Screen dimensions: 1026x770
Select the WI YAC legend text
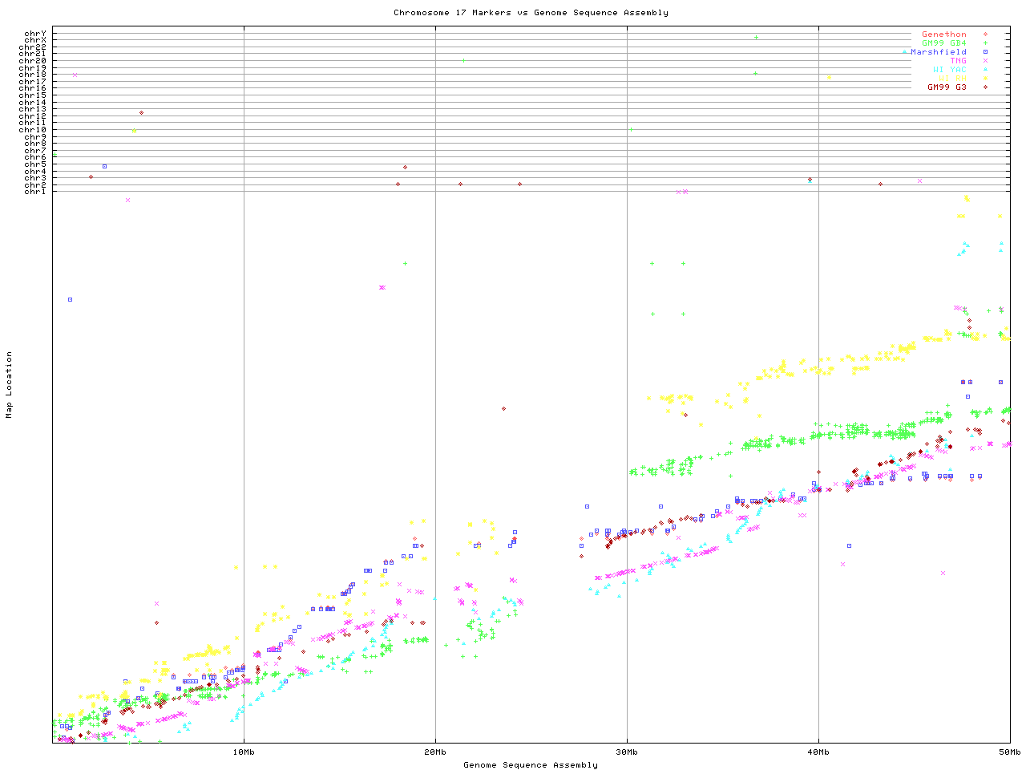pos(949,70)
